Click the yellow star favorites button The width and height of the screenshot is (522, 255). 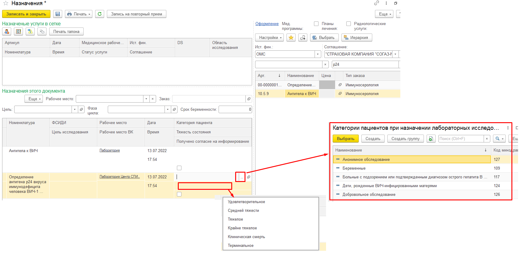[291, 37]
